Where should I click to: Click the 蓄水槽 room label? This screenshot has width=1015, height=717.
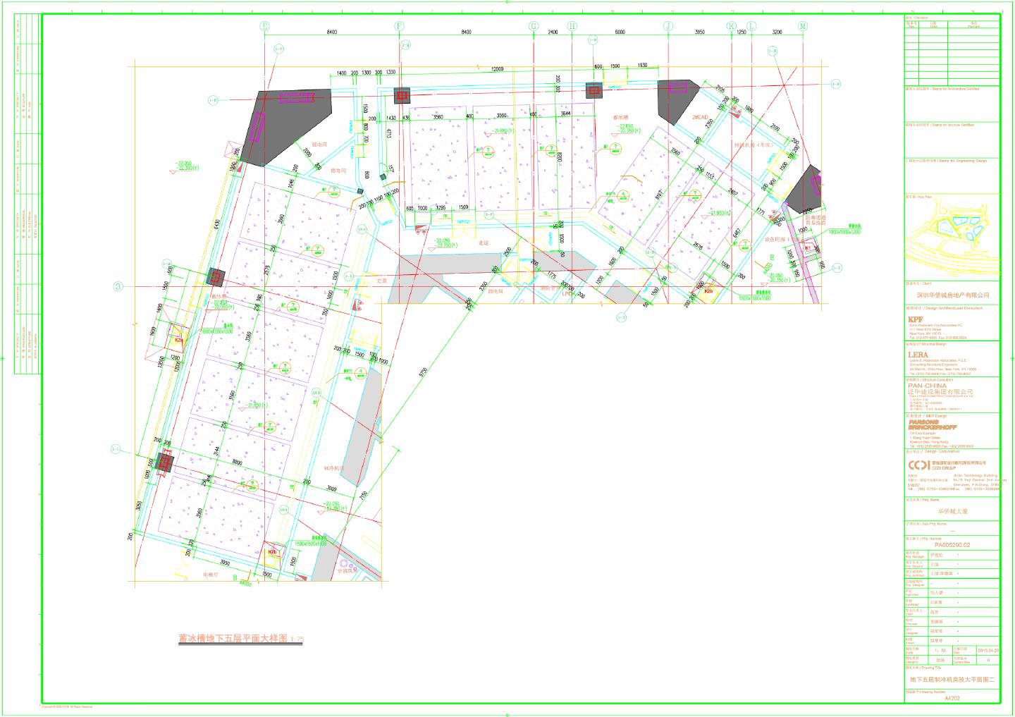point(621,118)
